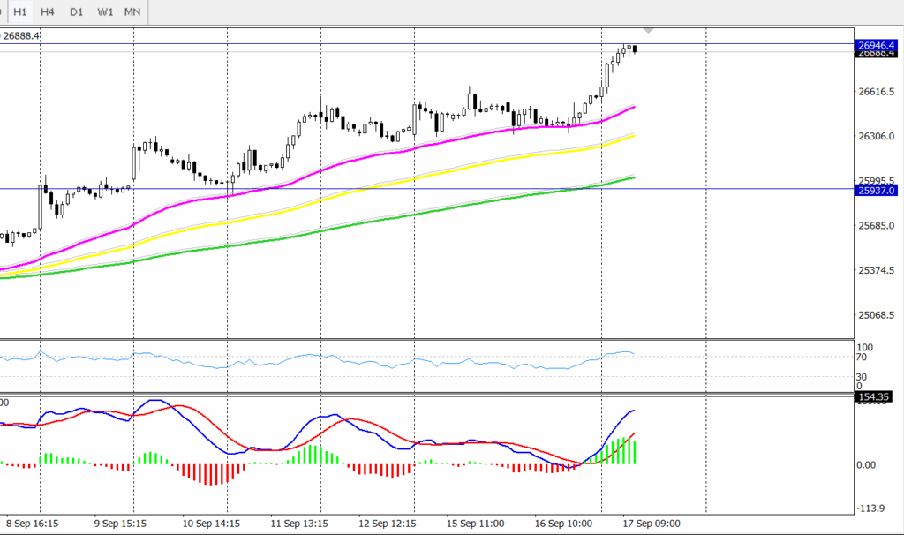Switch chart to H4 timeframe
The height and width of the screenshot is (535, 904).
tap(48, 12)
